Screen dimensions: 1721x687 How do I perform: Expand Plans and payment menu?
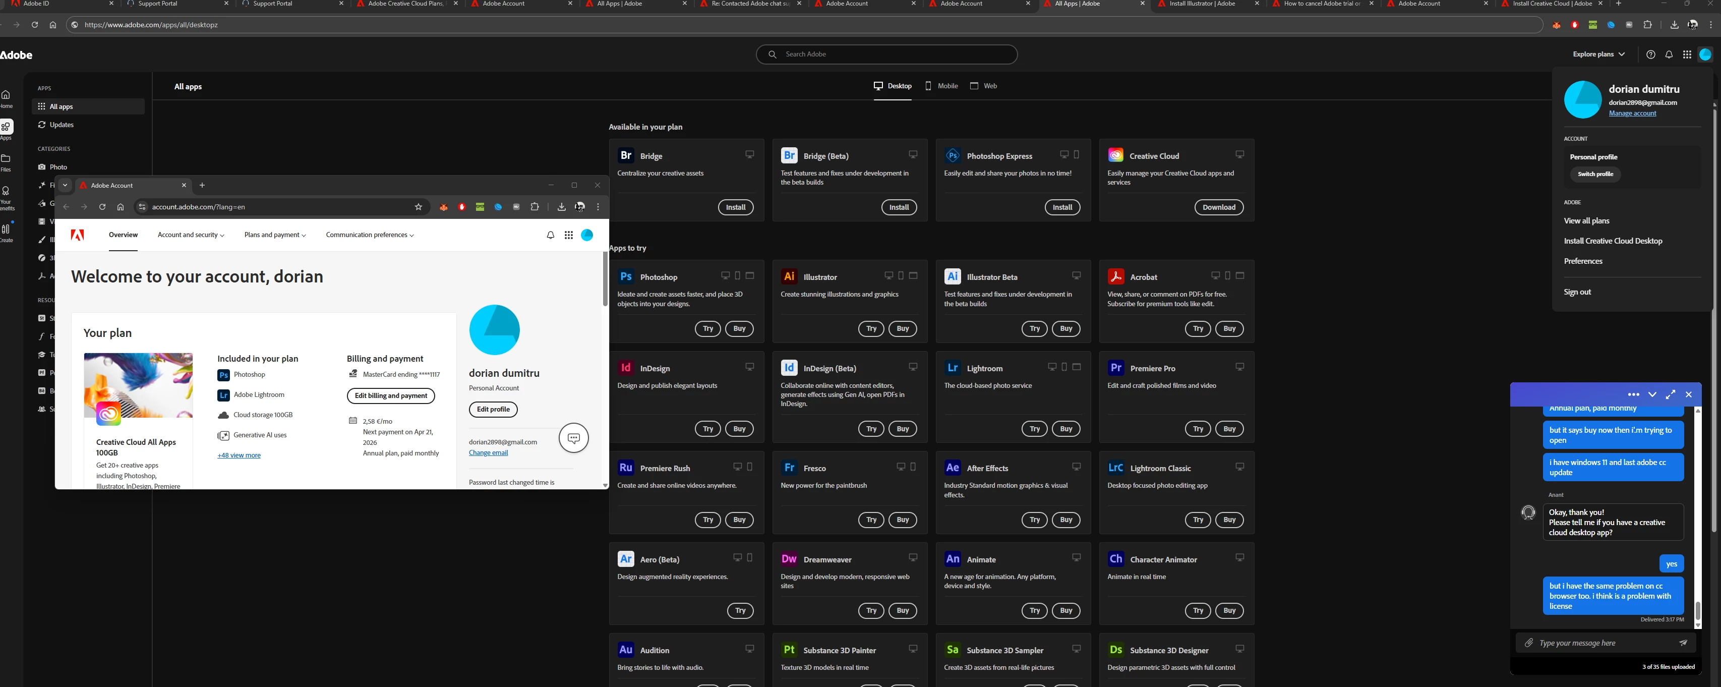[275, 235]
